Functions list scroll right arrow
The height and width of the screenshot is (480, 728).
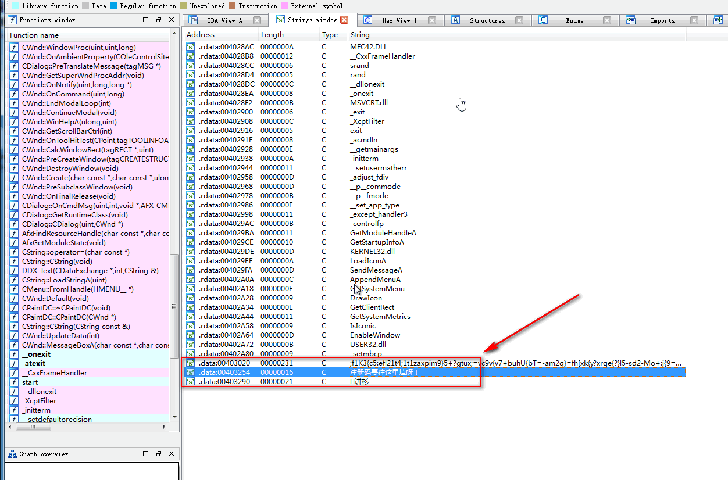pyautogui.click(x=165, y=427)
